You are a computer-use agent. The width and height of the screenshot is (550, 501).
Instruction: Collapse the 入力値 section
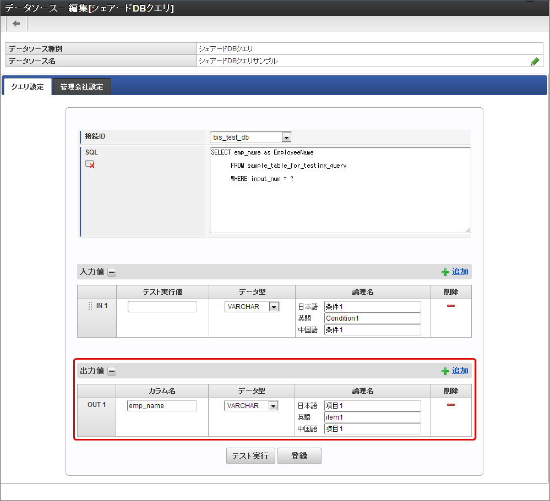click(112, 272)
